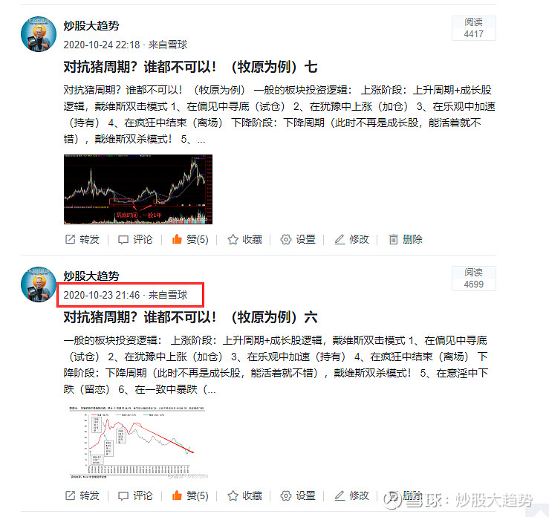Screen dimensions: 549x517
Task: Toggle the thumbs-up like on the second post
Action: (177, 495)
